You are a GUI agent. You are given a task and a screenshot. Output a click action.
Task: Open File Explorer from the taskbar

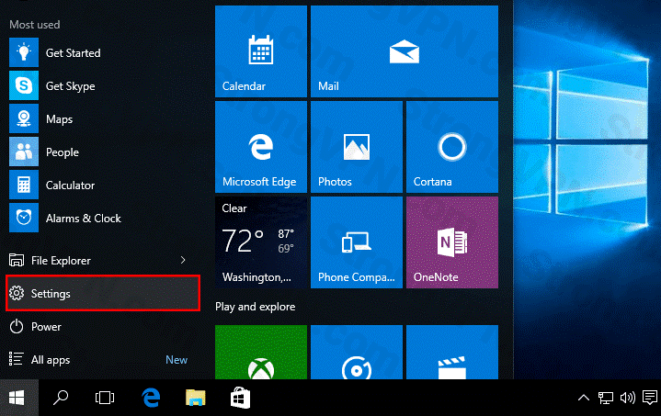click(195, 398)
